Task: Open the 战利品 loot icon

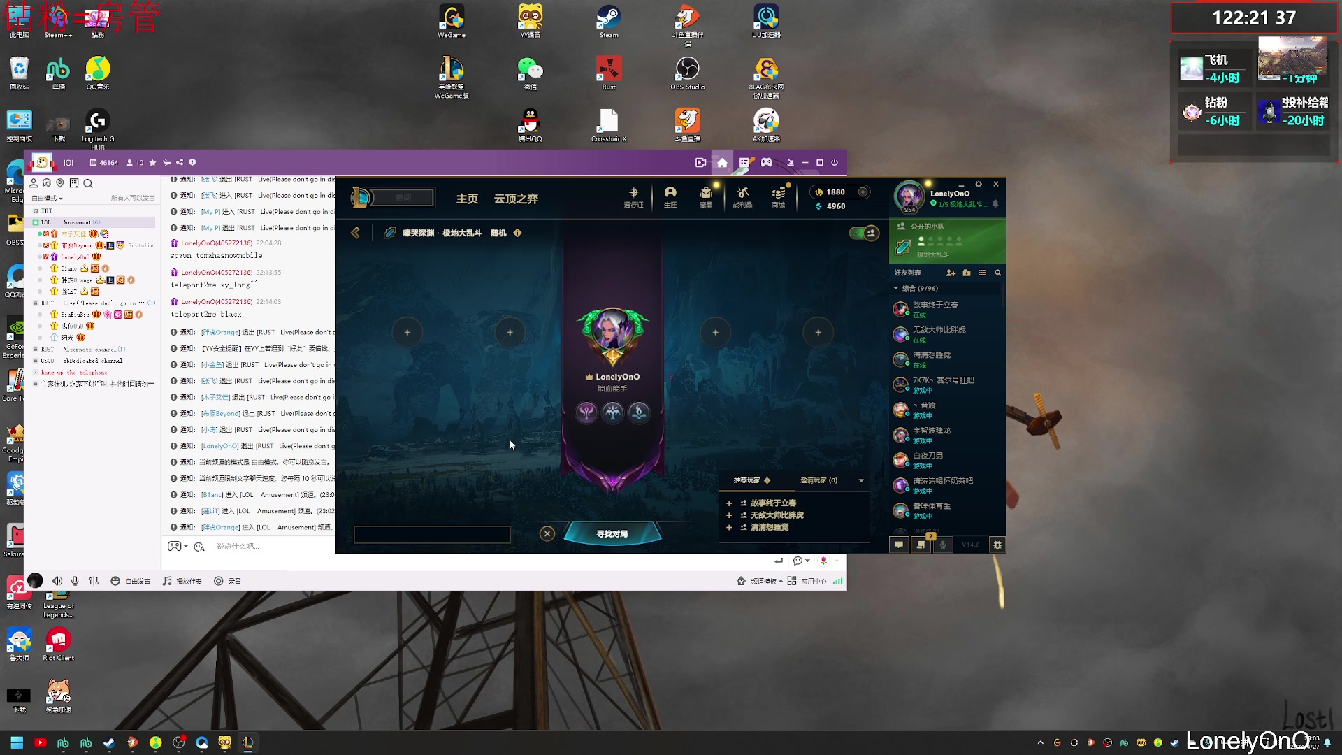Action: 742,196
